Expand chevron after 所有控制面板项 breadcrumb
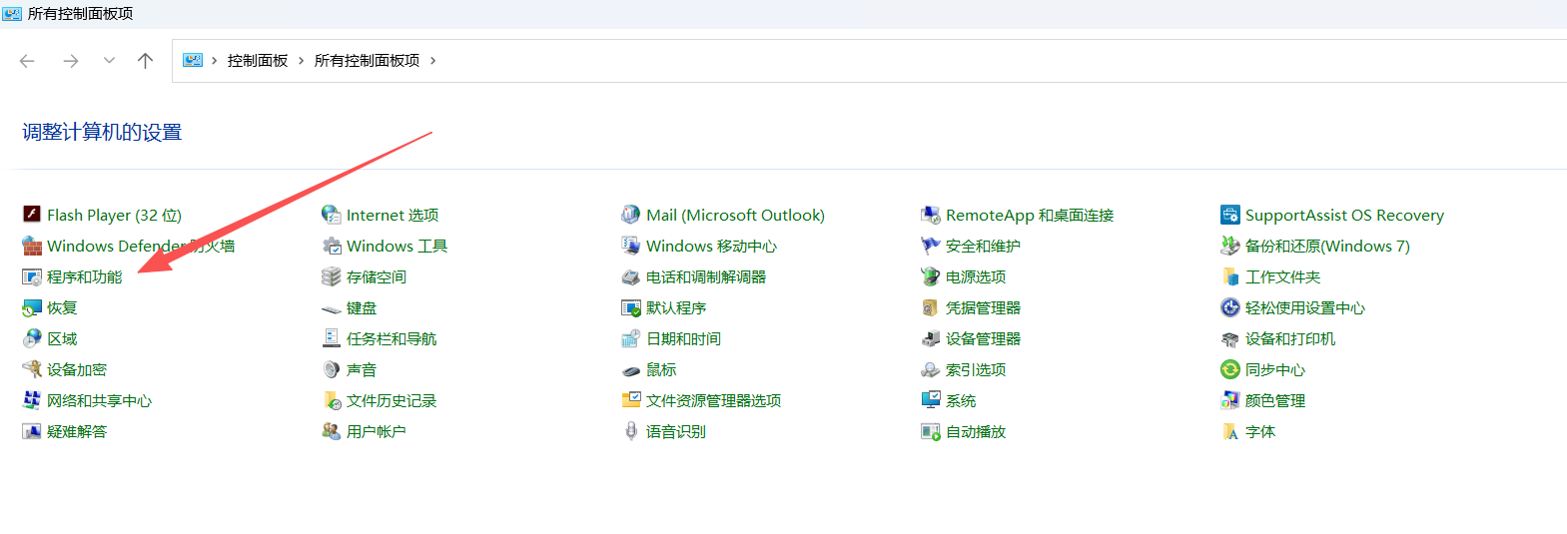Screen dimensions: 1567x534 tap(432, 61)
